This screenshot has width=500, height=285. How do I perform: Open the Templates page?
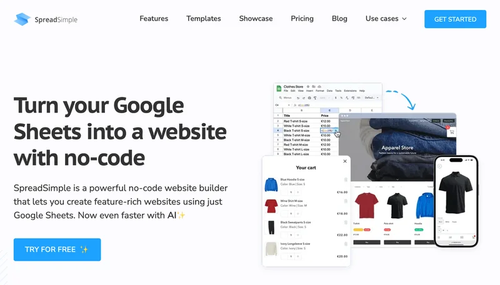204,19
